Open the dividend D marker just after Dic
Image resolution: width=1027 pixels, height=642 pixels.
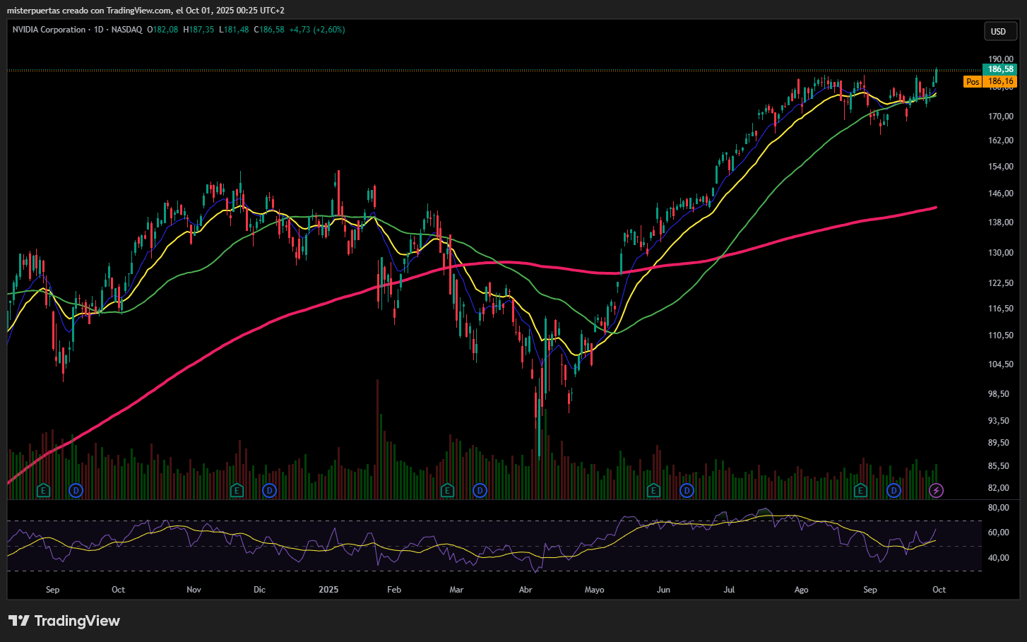click(269, 490)
